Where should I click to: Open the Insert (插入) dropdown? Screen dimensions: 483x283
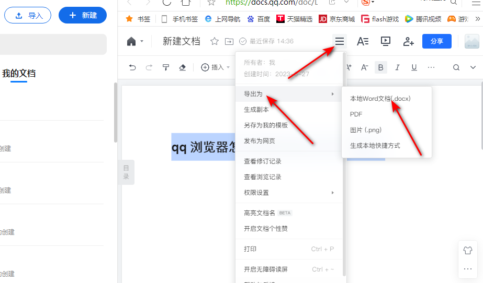pos(215,67)
